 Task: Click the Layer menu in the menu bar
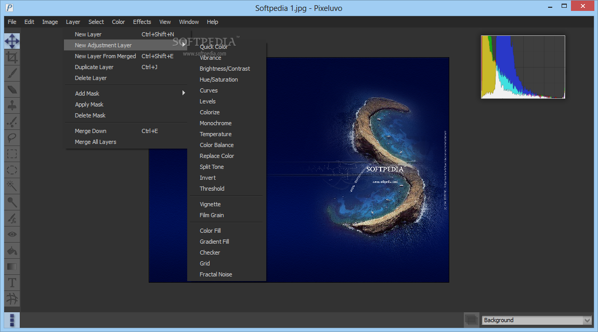click(73, 22)
